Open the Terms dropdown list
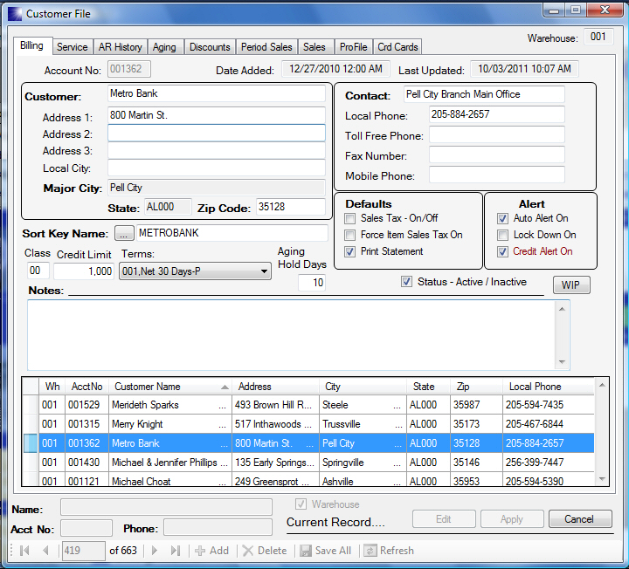The image size is (629, 569). pyautogui.click(x=264, y=271)
